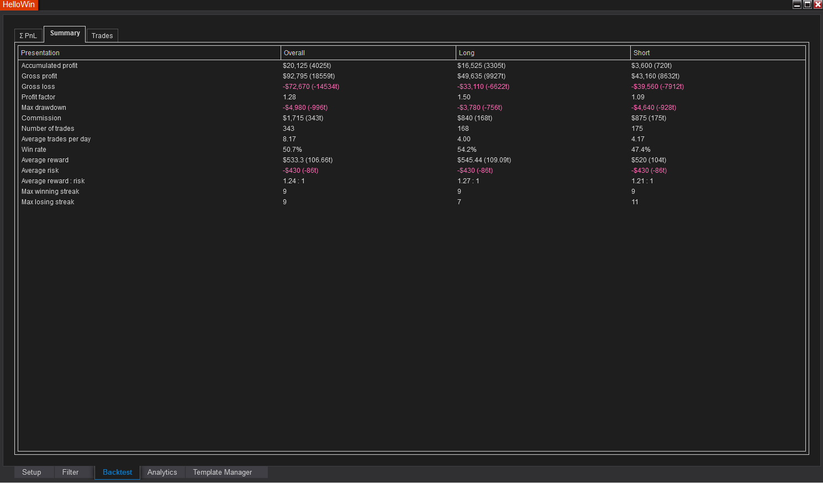Click the Short column header
This screenshot has height=483, width=823.
(718, 53)
